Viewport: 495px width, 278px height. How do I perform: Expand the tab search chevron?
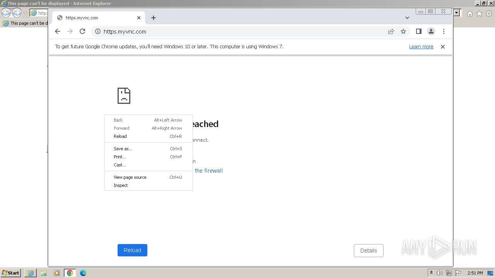[407, 18]
